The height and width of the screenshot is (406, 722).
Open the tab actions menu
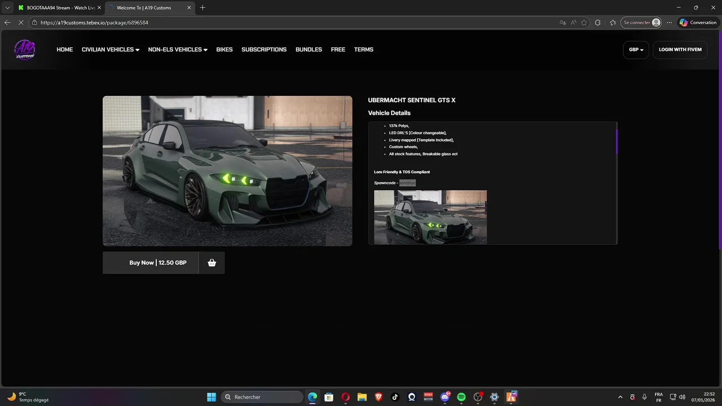(7, 7)
